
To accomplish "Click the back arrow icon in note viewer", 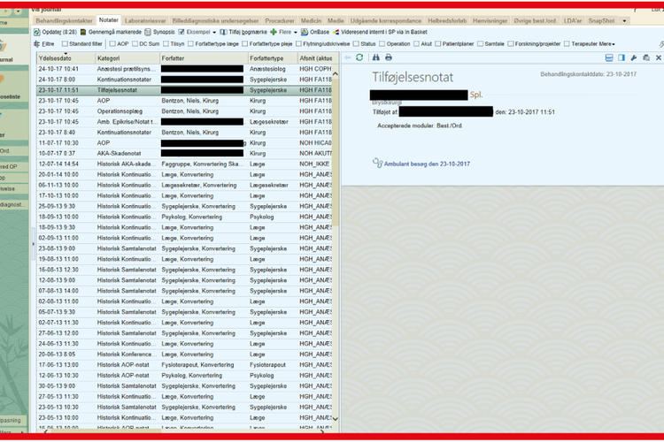I will tap(346, 57).
